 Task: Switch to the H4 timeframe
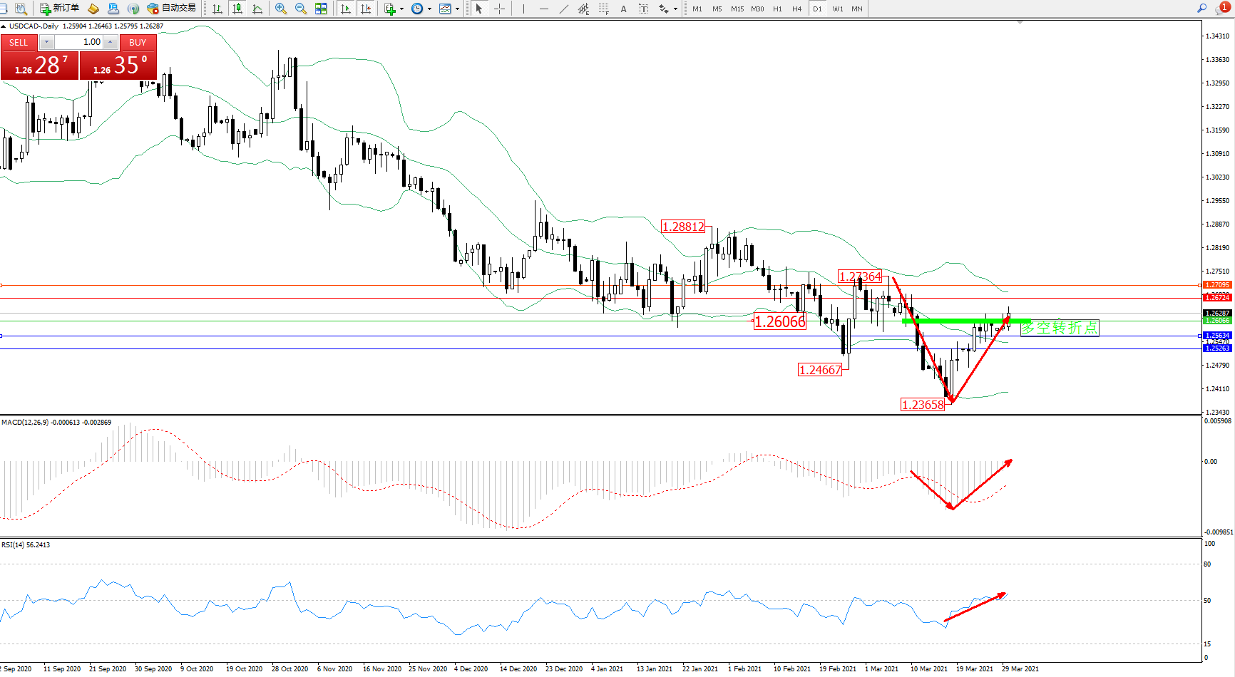(x=797, y=9)
